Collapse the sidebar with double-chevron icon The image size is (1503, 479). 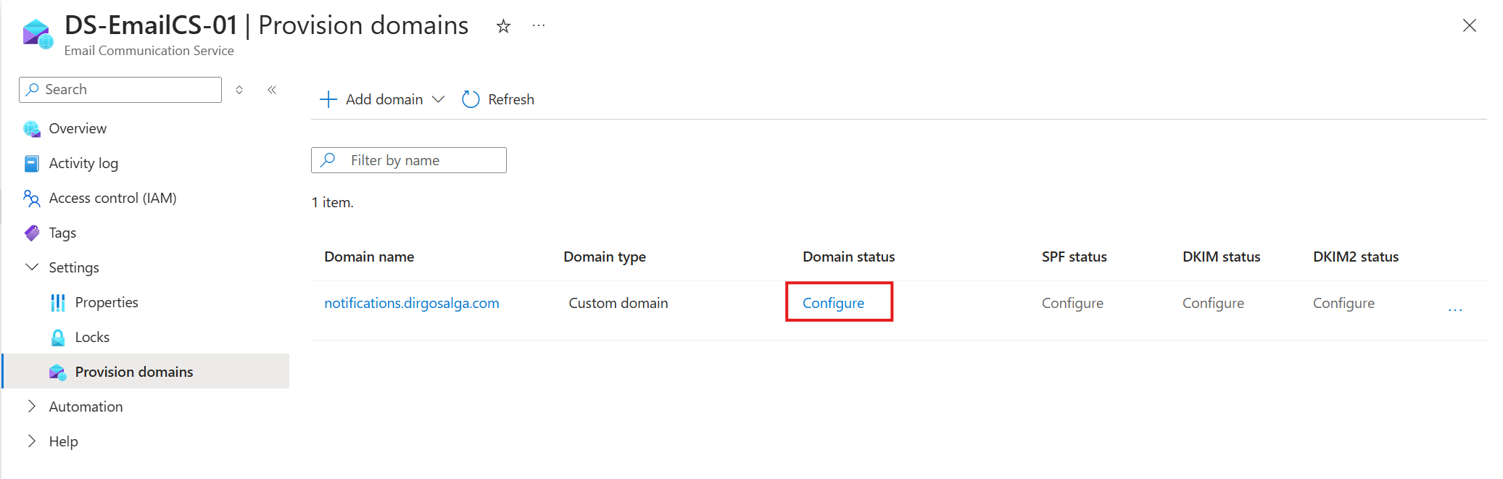(272, 90)
